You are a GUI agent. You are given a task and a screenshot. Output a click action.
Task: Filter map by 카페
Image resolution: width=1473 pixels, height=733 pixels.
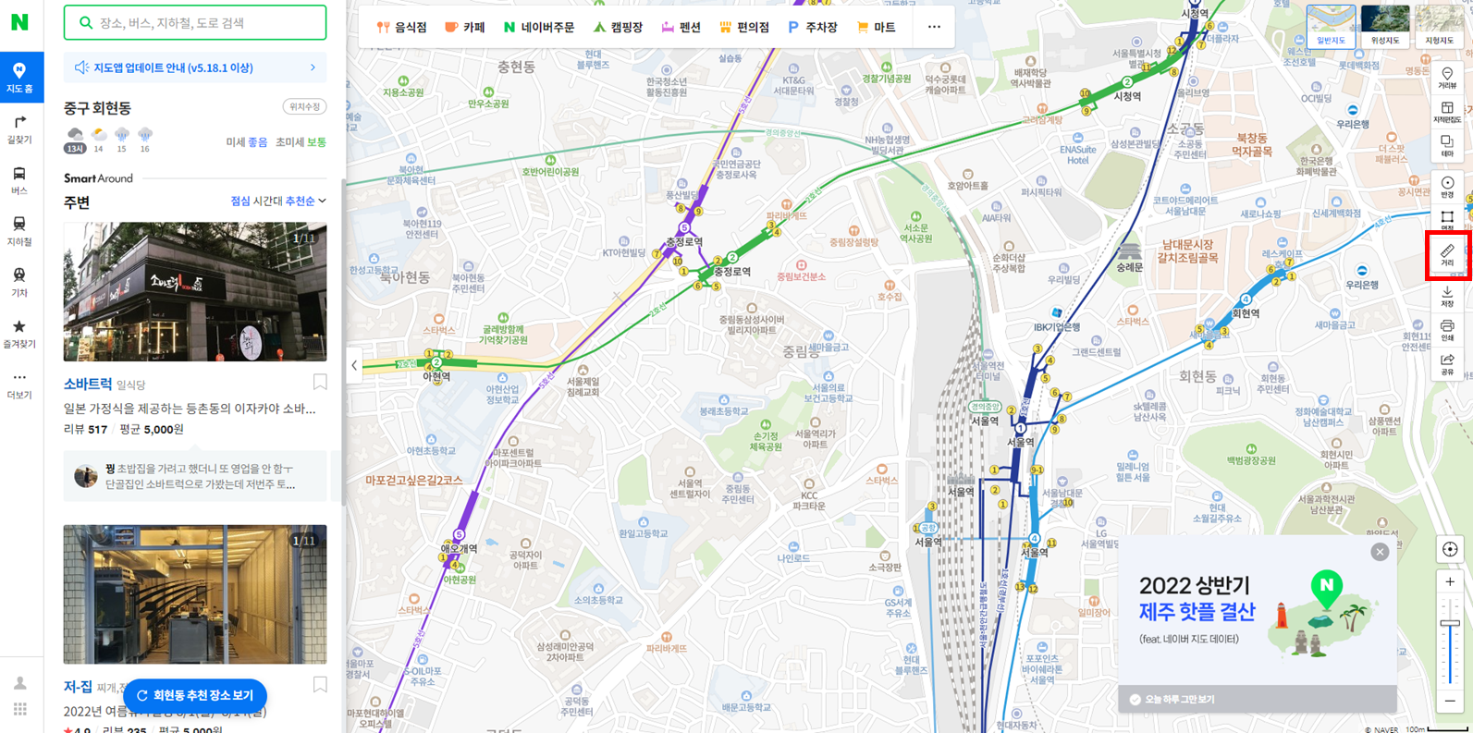coord(464,28)
